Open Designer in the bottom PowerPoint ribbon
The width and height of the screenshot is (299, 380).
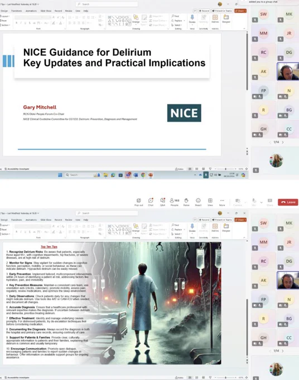226,228
